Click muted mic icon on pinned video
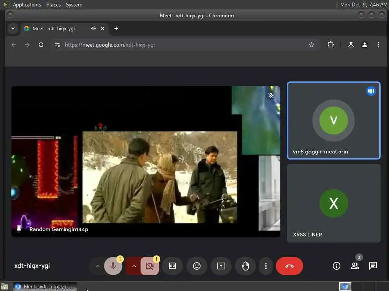 pos(271,95)
